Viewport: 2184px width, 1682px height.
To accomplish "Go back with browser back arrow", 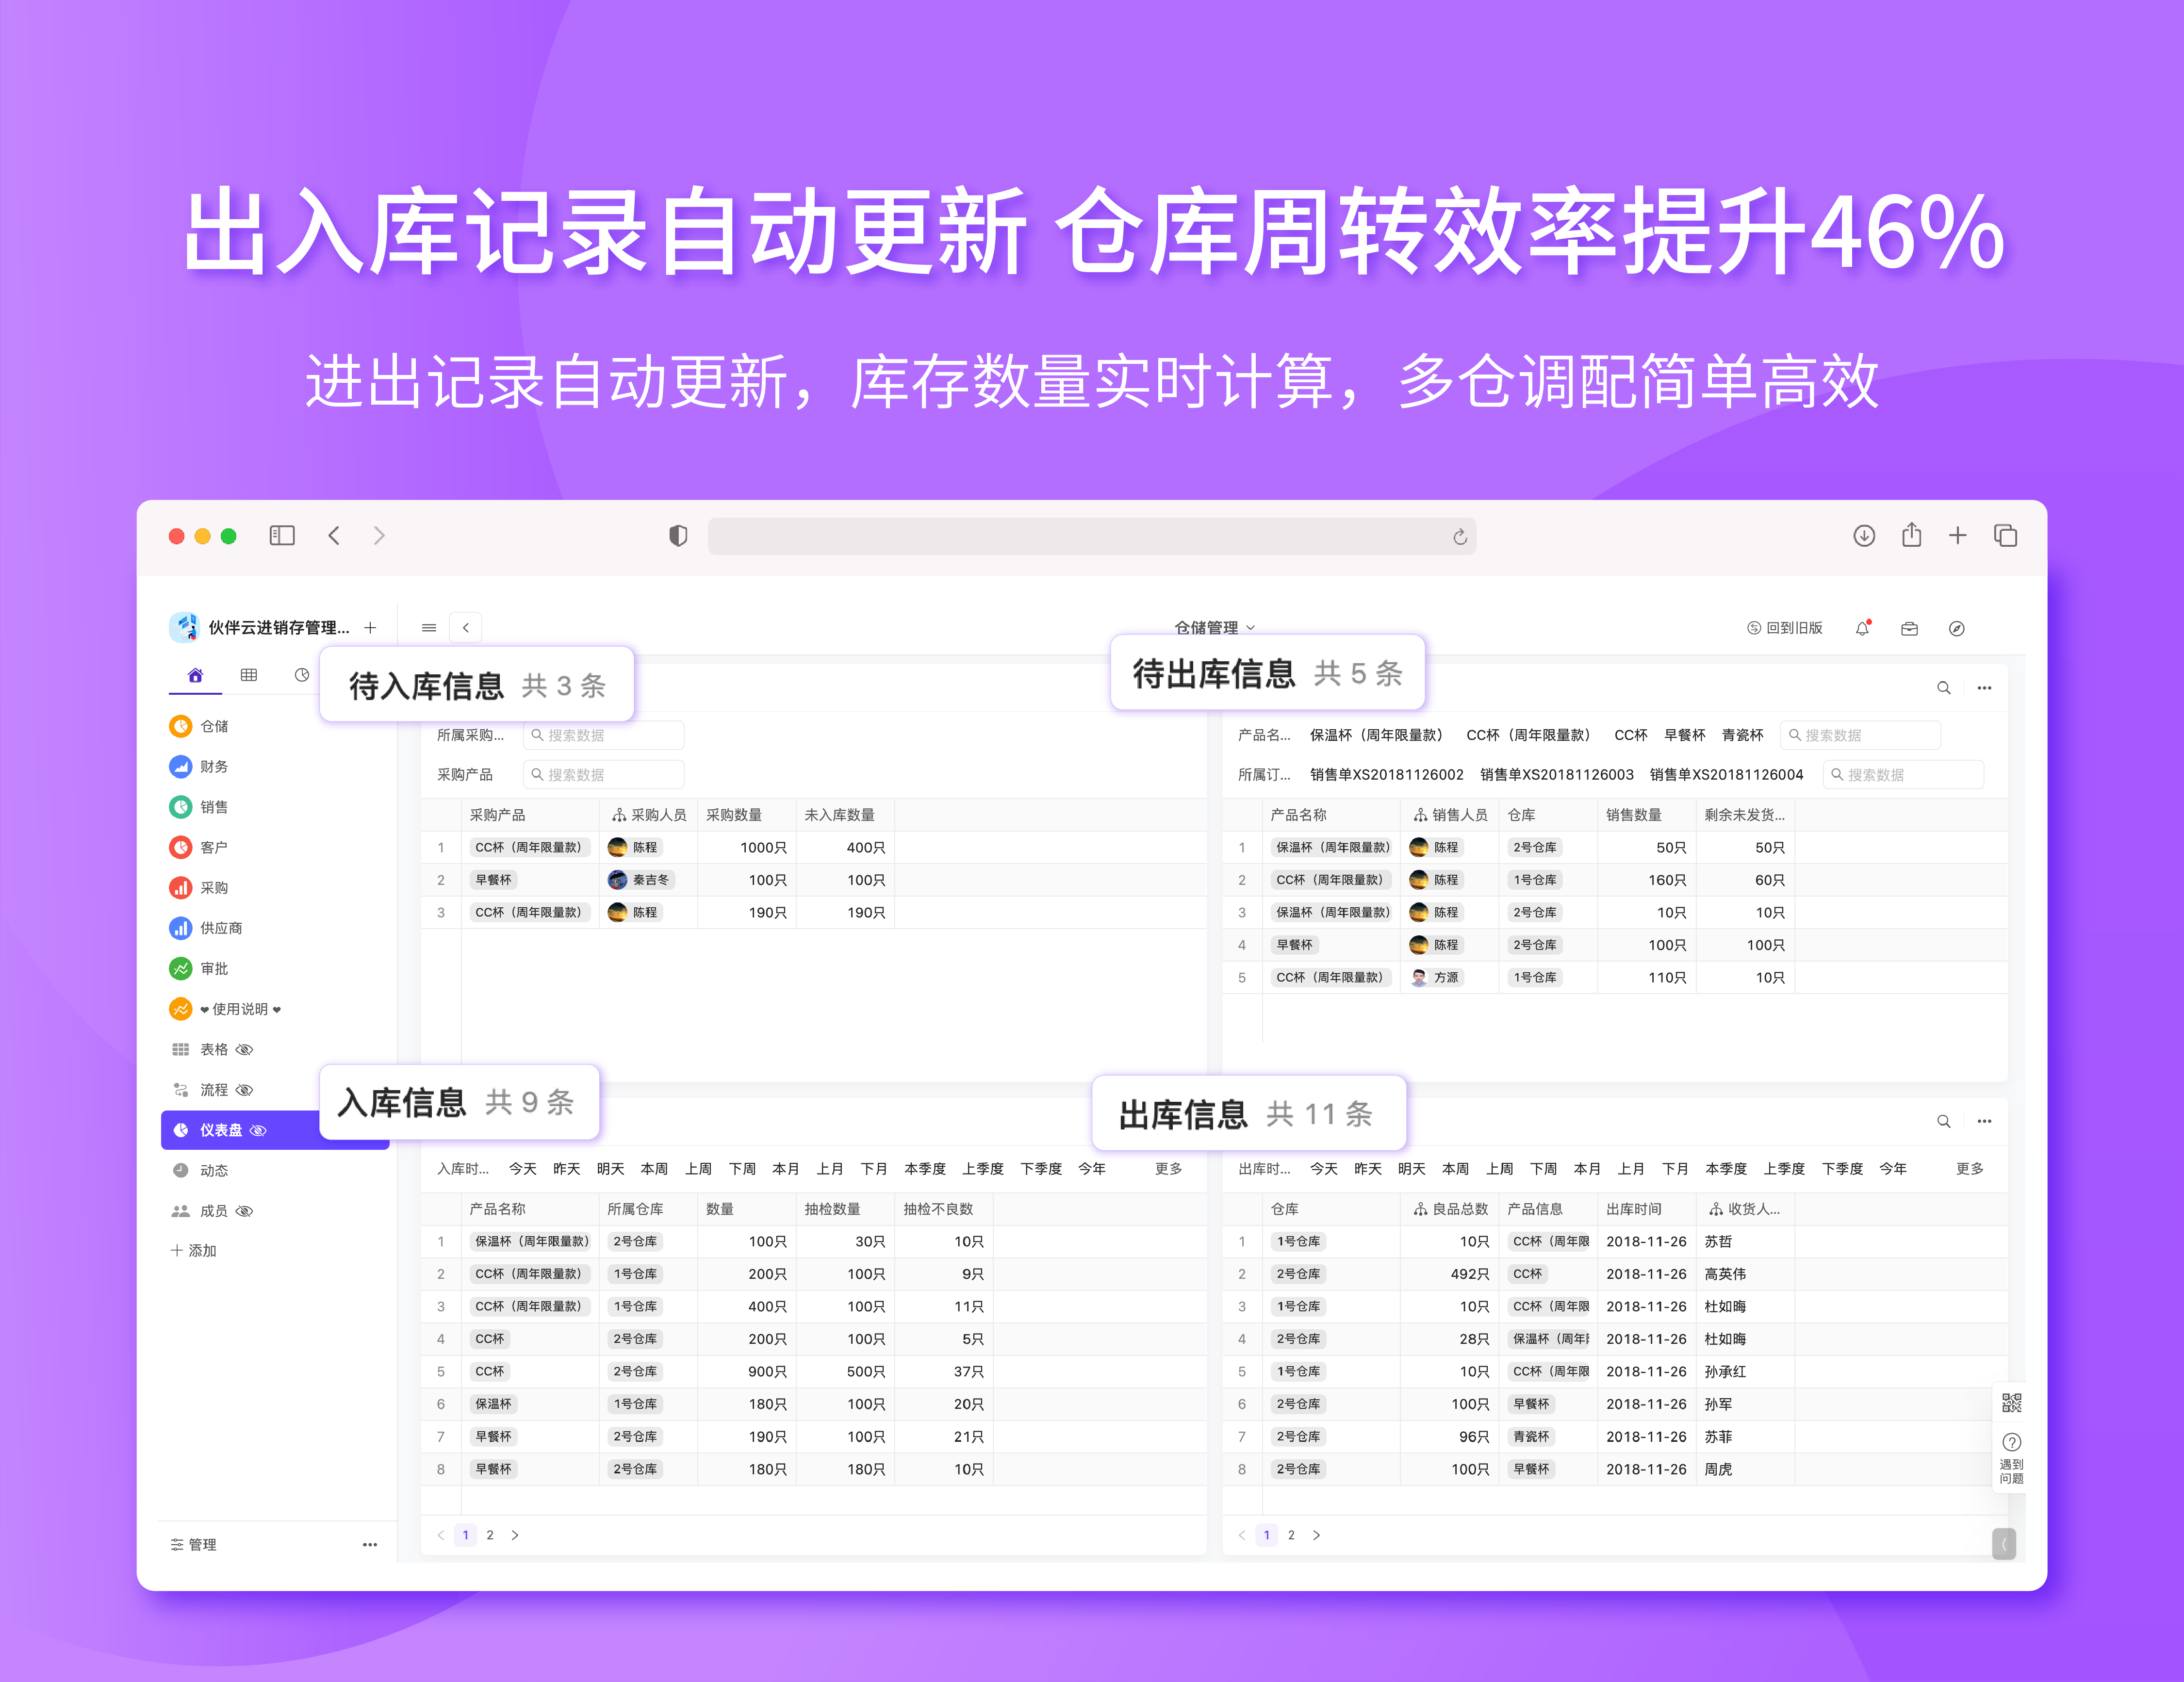I will point(334,536).
